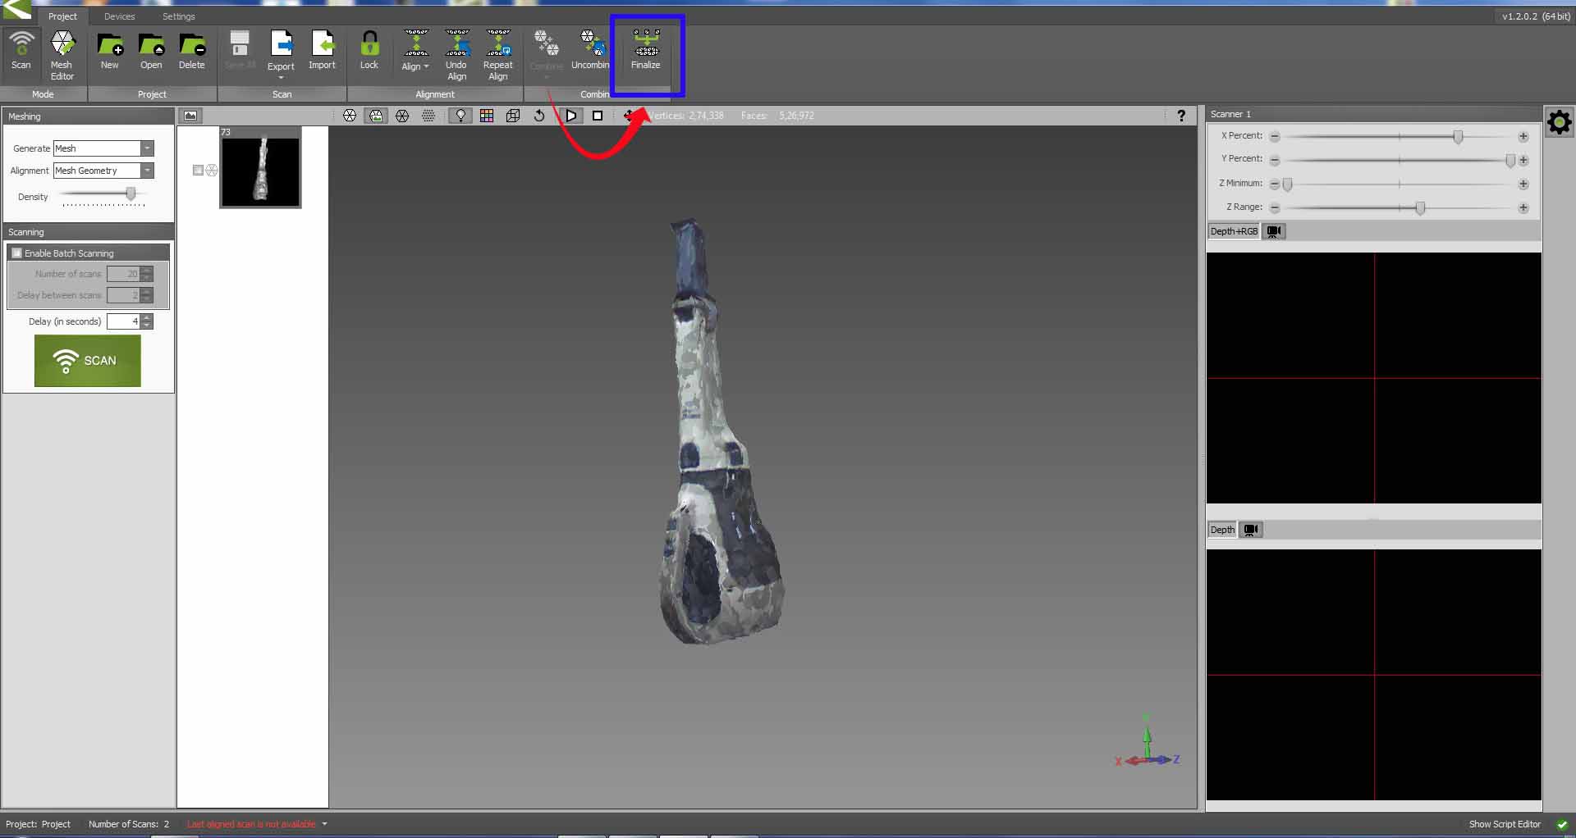Click camera icon beside Depth+RGB tab
The height and width of the screenshot is (838, 1576).
pyautogui.click(x=1274, y=231)
